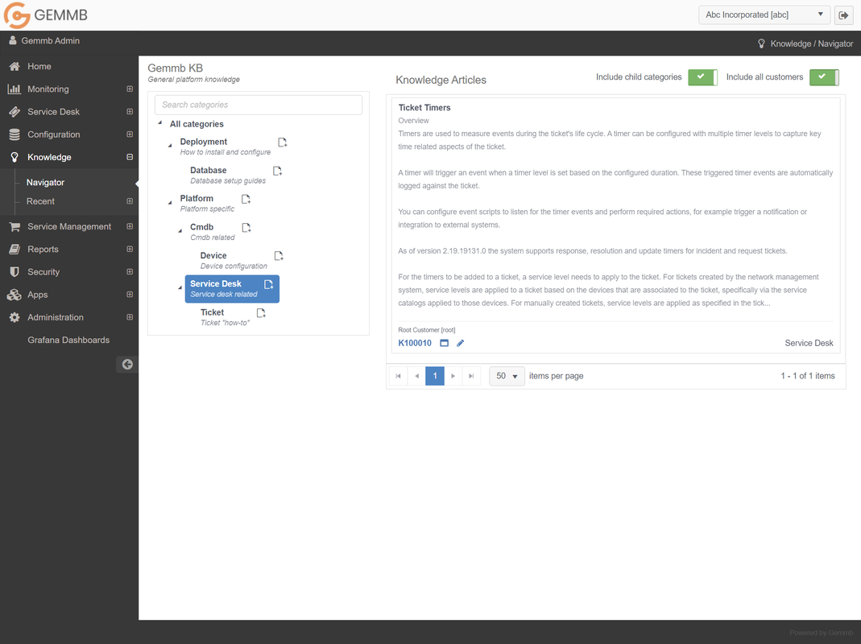Collapse the Cmdb tree node
Screen dimensions: 861x644
coord(180,230)
